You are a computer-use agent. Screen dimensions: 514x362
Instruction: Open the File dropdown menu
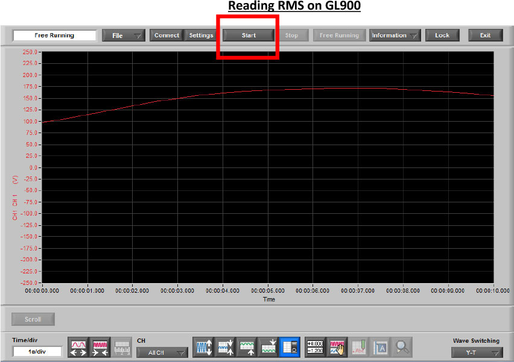click(124, 36)
